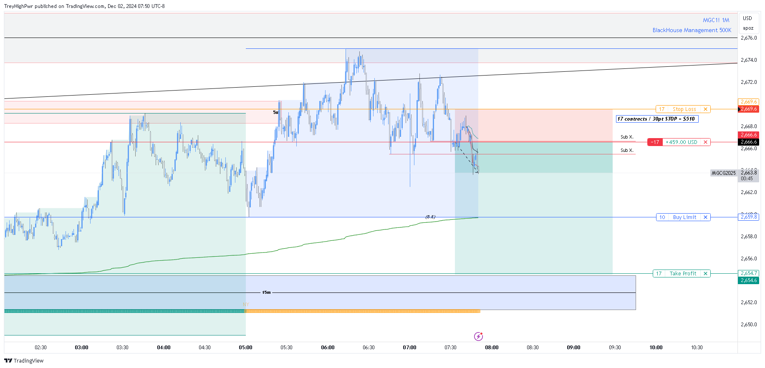This screenshot has height=368, width=765.
Task: Click the +459.00 USD position profit label
Action: (681, 142)
